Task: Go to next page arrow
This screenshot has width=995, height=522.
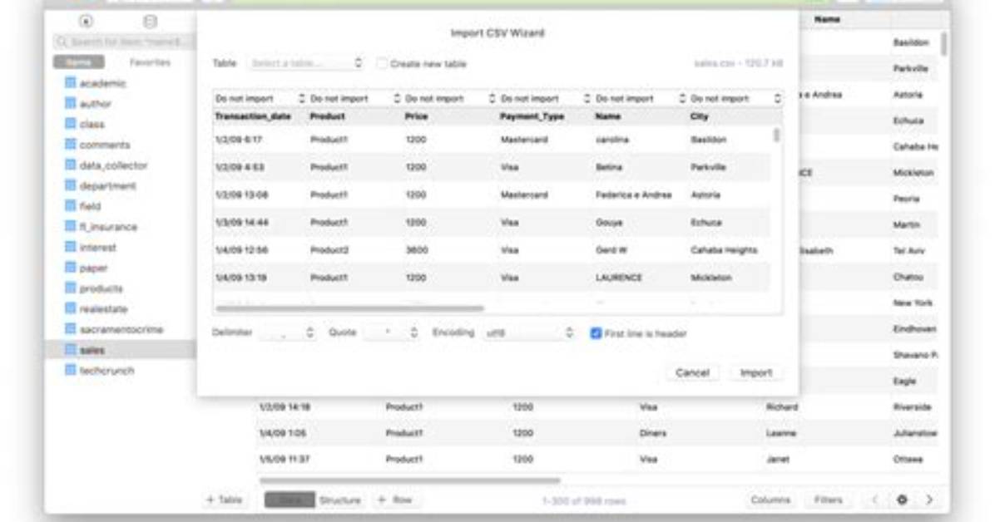Action: 929,500
